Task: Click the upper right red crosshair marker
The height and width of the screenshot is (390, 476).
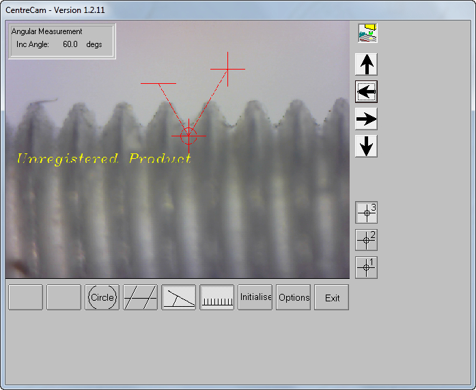Action: (x=227, y=69)
